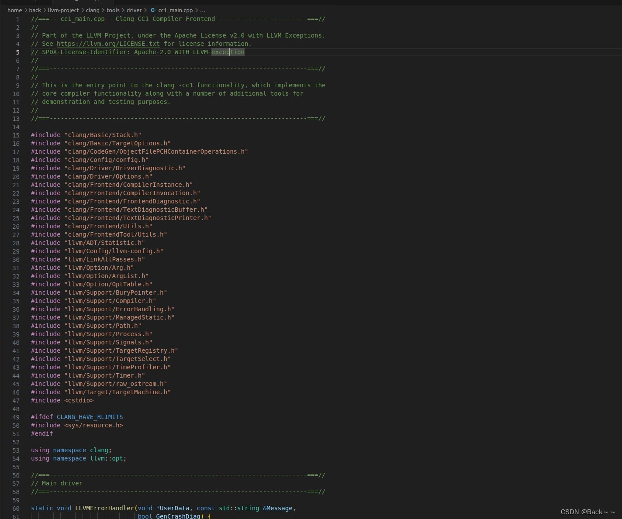Click "llvm/Support/ErrorHandling.h" include path
622x519 pixels.
click(x=119, y=309)
